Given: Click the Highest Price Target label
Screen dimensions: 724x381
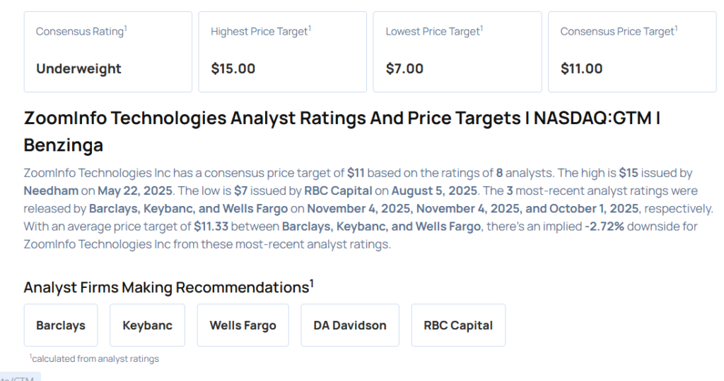Looking at the screenshot, I should pyautogui.click(x=260, y=32).
